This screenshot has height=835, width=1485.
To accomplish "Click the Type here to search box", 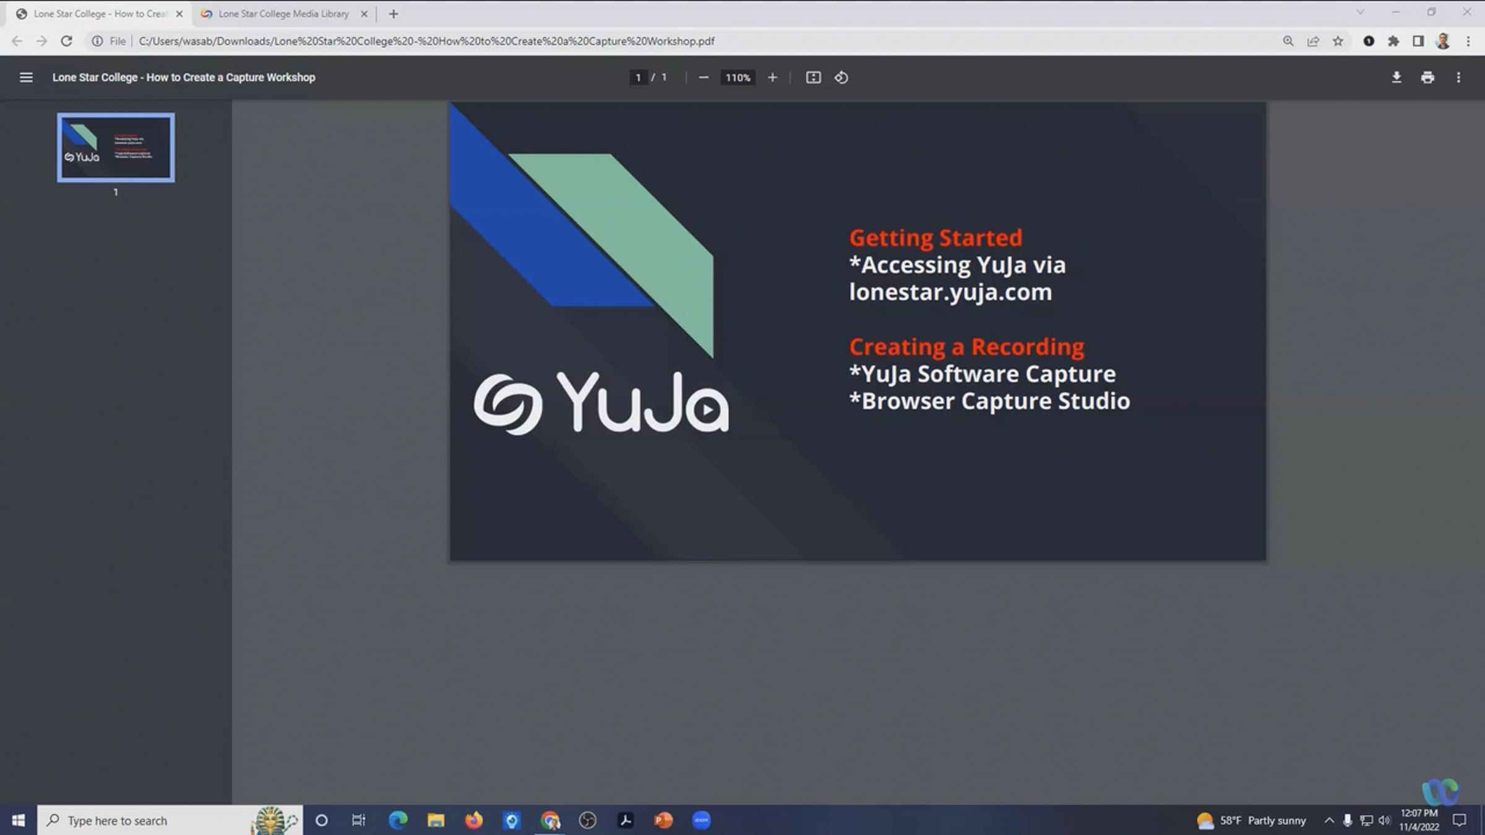I will pyautogui.click(x=170, y=820).
